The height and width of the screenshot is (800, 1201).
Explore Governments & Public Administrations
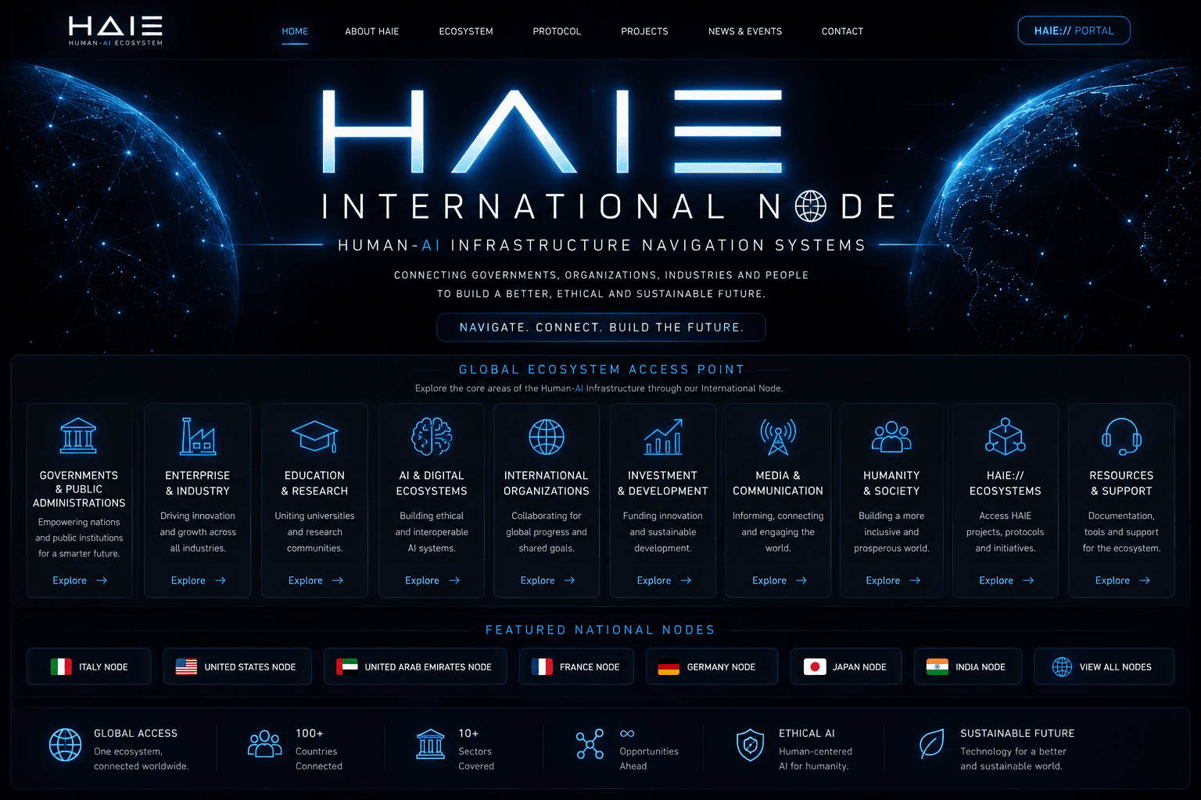tap(79, 580)
